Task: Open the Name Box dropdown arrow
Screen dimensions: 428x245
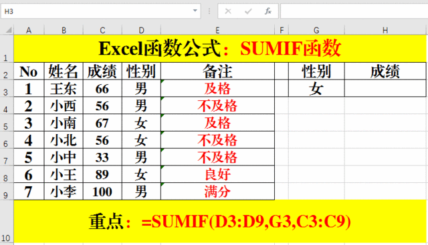Action: click(x=195, y=11)
